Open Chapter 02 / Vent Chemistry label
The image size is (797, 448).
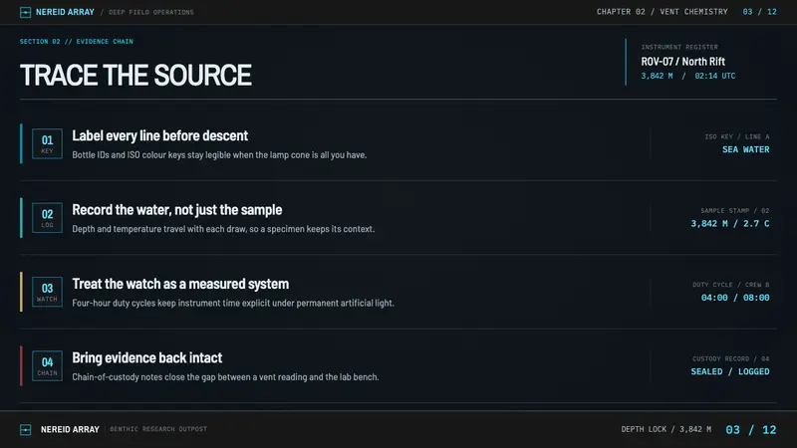(x=663, y=12)
